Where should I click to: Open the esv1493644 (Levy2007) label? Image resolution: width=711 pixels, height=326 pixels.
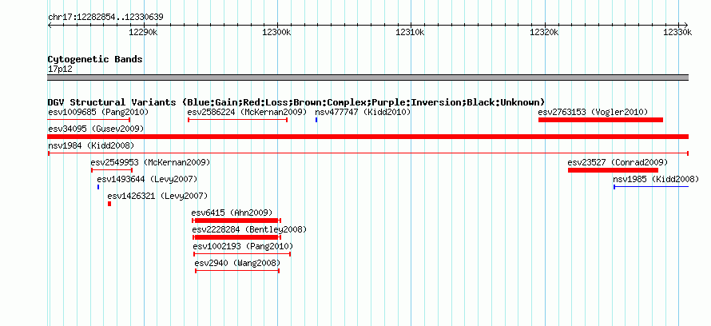pos(147,179)
